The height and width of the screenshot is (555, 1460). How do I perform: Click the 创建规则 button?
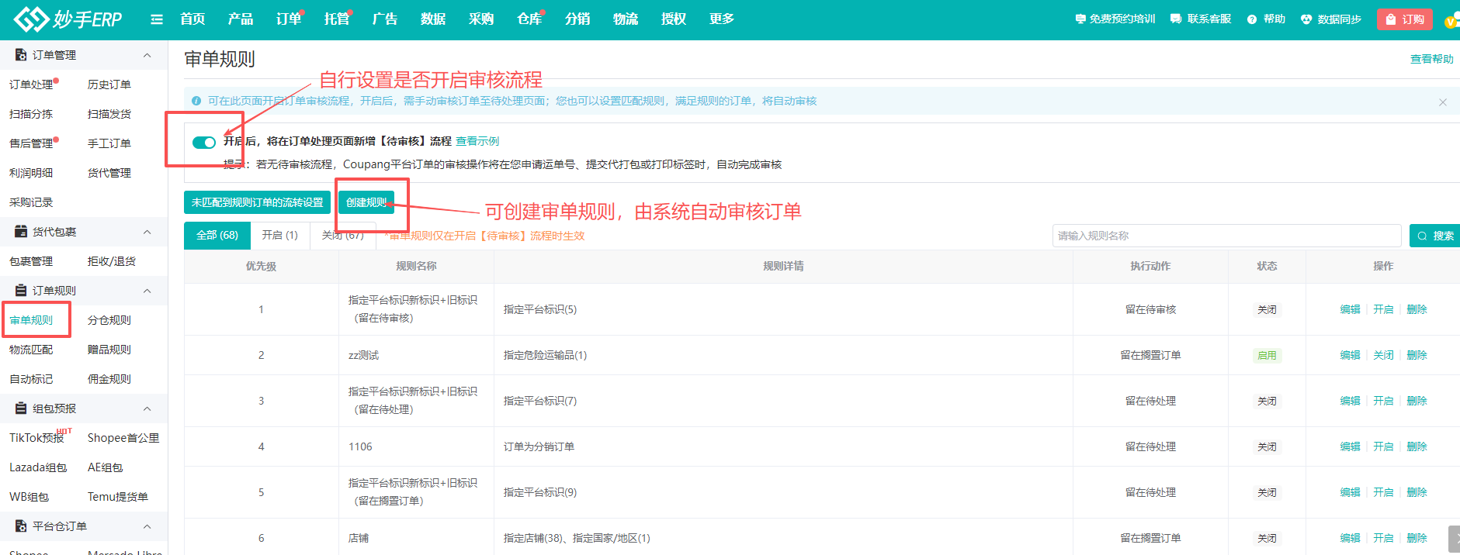(366, 202)
